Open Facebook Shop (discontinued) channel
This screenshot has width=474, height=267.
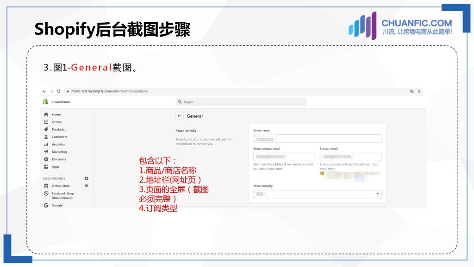click(x=62, y=196)
